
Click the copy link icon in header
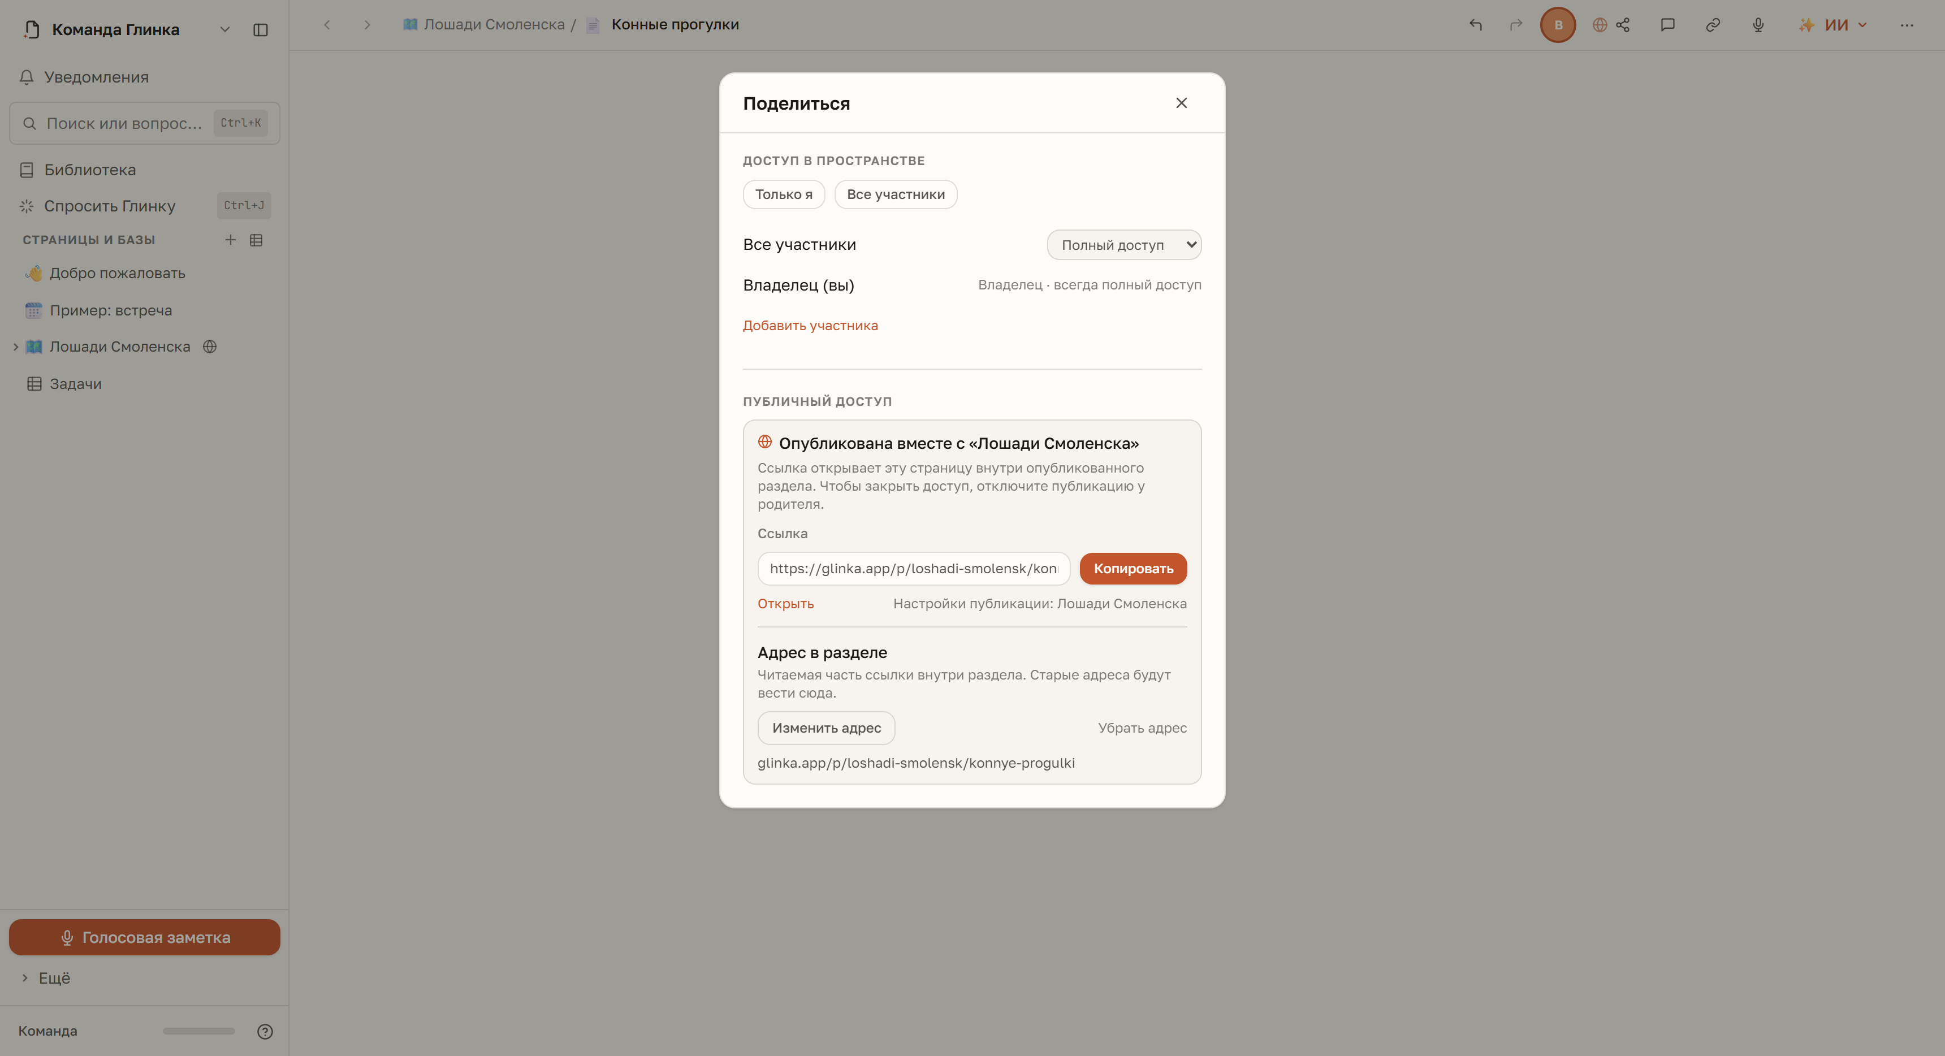point(1713,25)
